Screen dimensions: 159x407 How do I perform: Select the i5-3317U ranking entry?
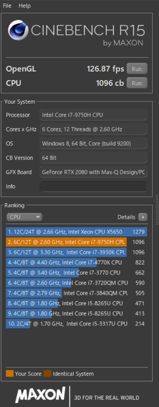click(x=77, y=323)
